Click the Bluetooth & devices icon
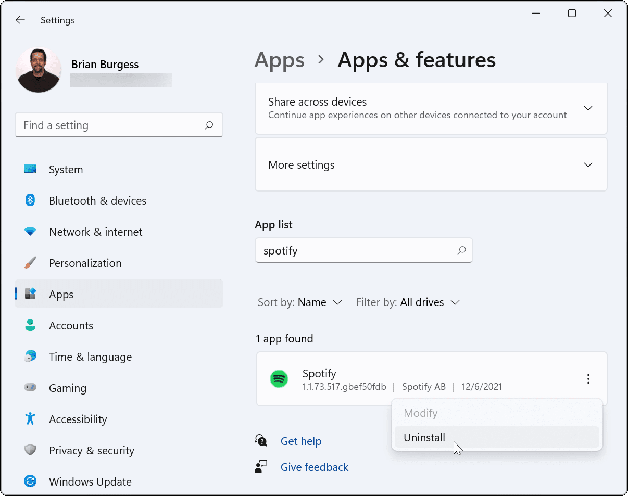The image size is (628, 496). [x=30, y=200]
